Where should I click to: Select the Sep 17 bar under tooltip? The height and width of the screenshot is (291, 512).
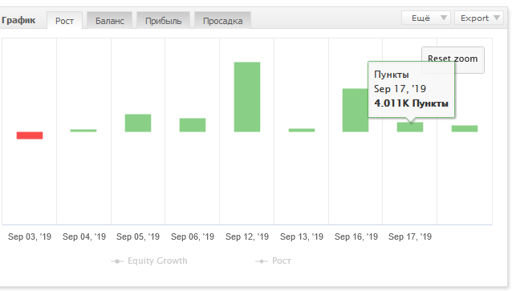410,127
